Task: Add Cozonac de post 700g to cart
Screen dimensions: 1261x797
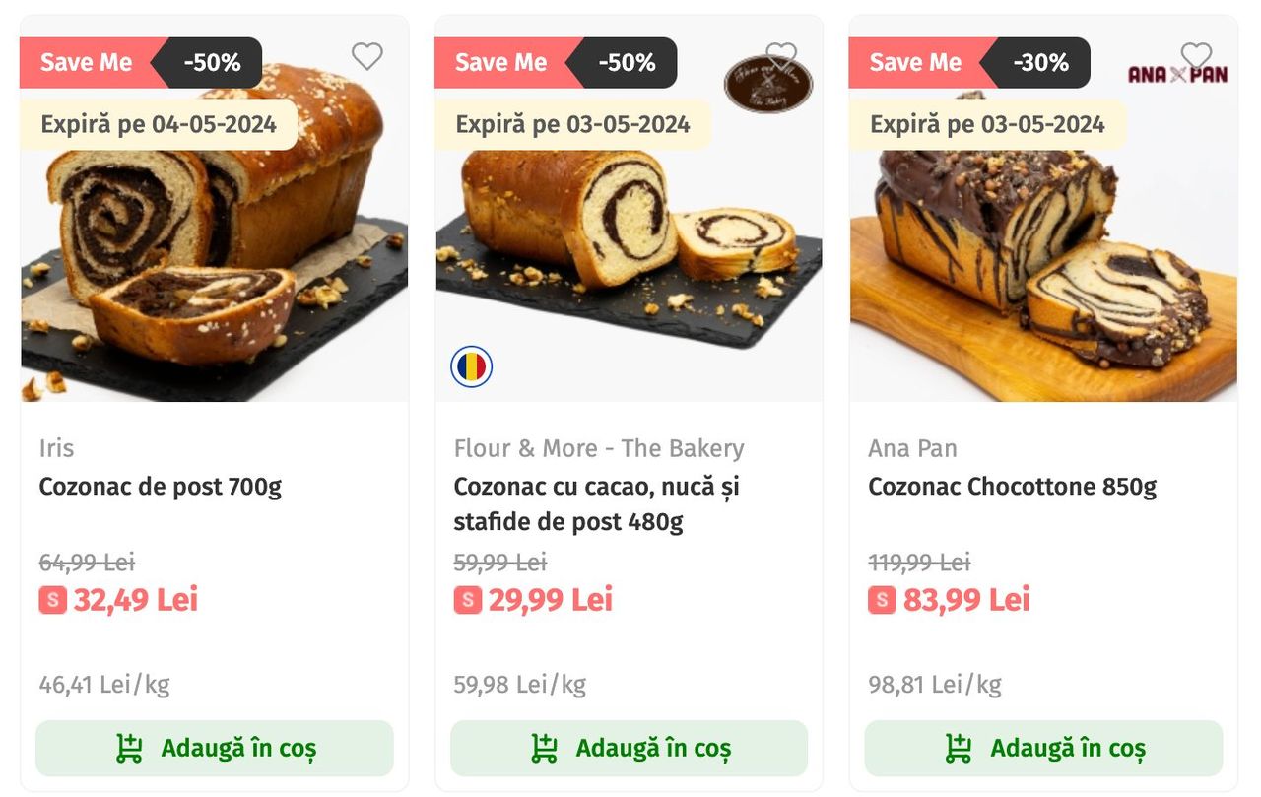Action: [215, 749]
